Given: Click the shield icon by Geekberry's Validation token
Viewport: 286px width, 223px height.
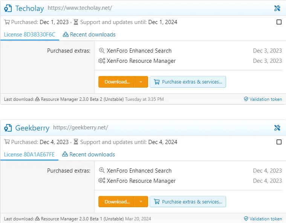Looking at the screenshot, I should [246, 218].
